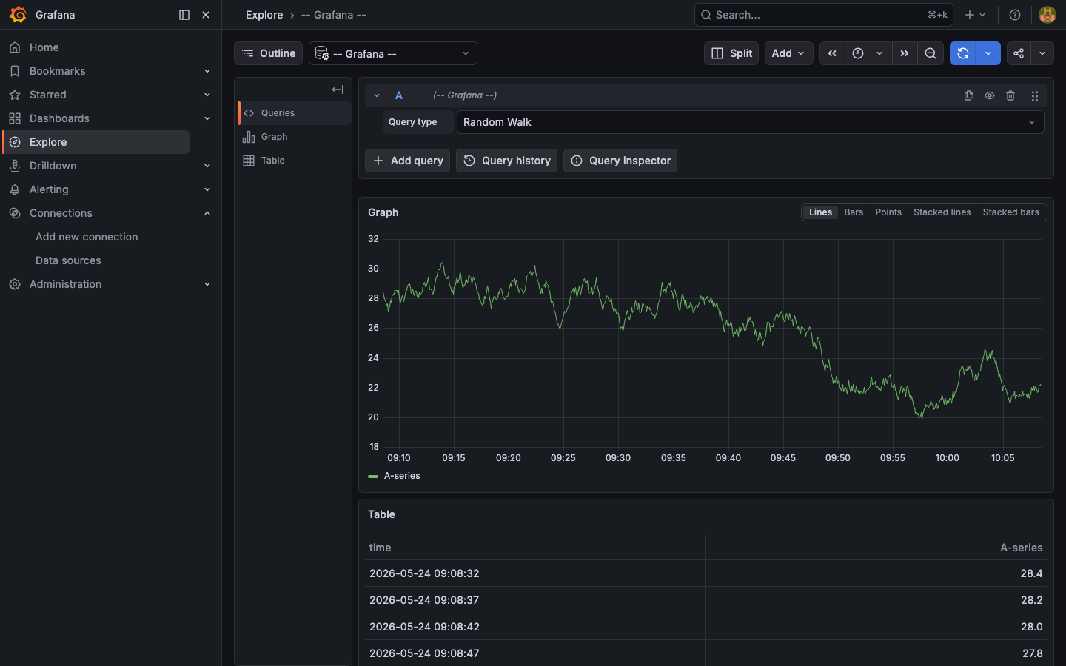The image size is (1066, 666).
Task: Expand the Bookmarks chevron
Action: (207, 71)
